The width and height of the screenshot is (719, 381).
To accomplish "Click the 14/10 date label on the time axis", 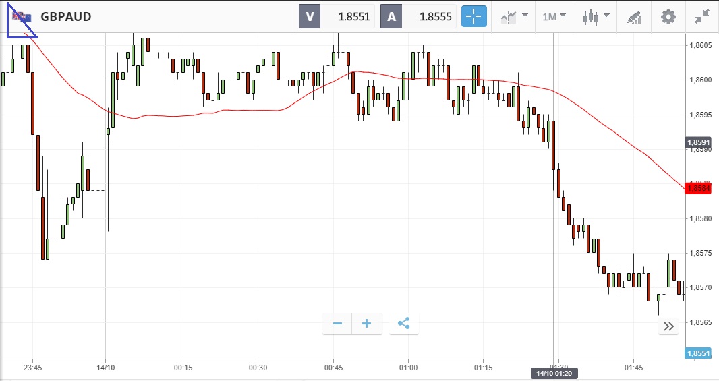I will click(x=106, y=368).
